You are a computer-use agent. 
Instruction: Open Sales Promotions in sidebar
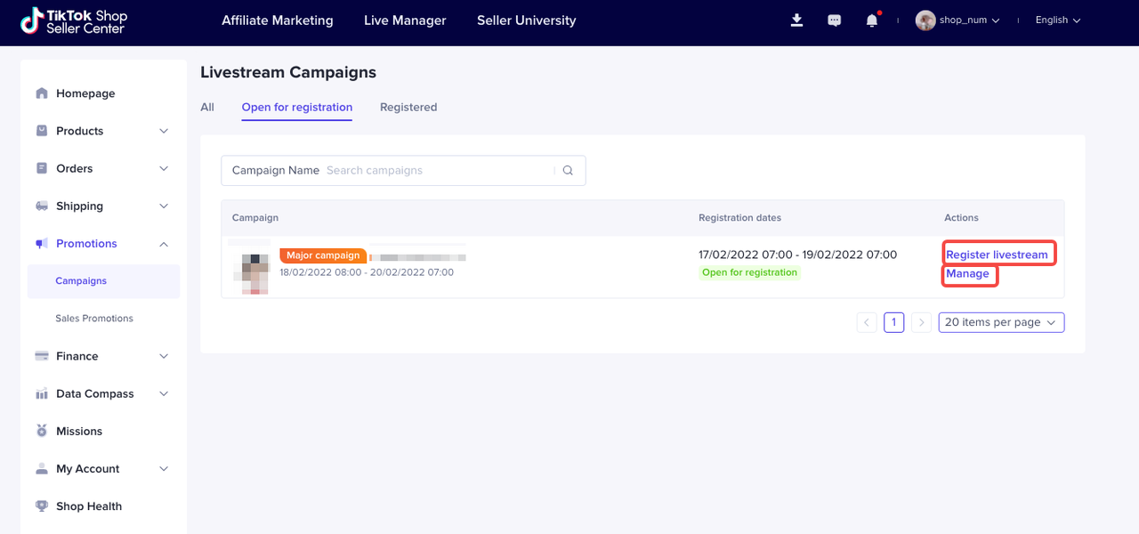94,319
